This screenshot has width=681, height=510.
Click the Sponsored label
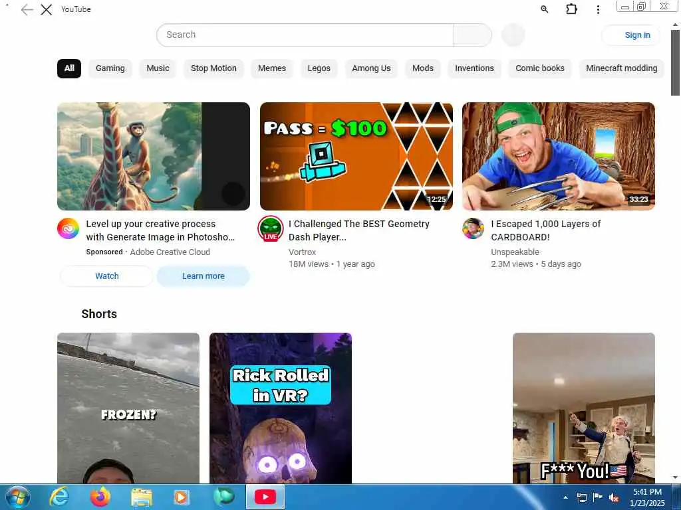coord(104,252)
